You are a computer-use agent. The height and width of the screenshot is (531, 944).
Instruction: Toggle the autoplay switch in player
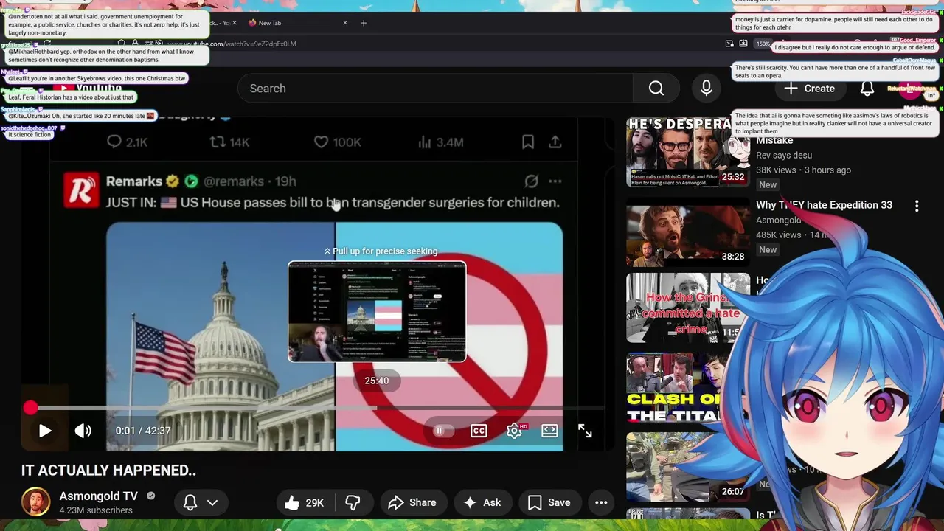[442, 431]
